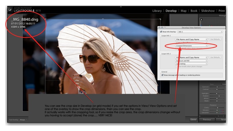The image size is (233, 131).
Task: Click the dimensions text '4389 x 3496'
Action: tap(18, 27)
